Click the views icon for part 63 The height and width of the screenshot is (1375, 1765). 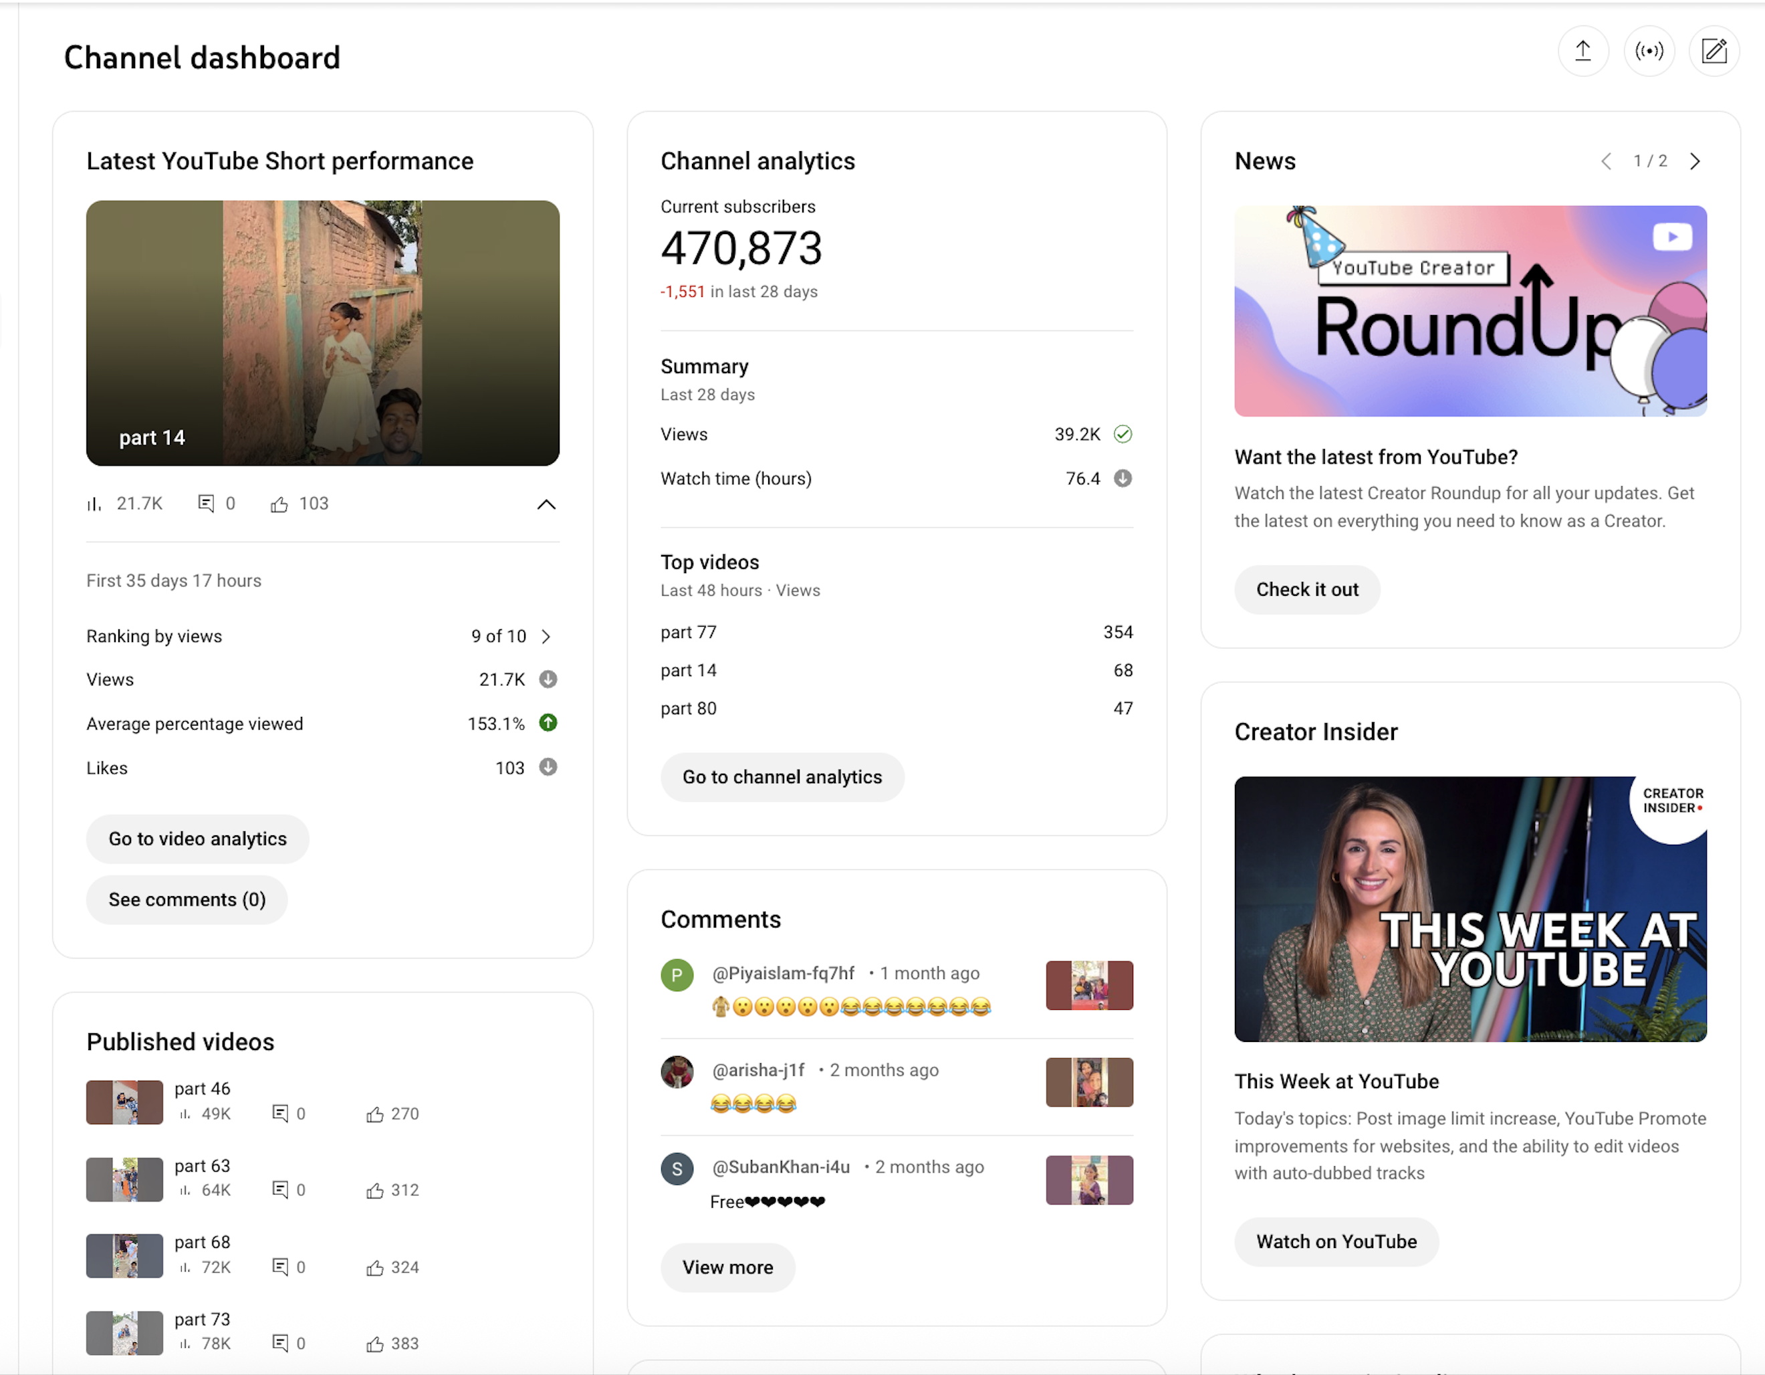tap(185, 1190)
